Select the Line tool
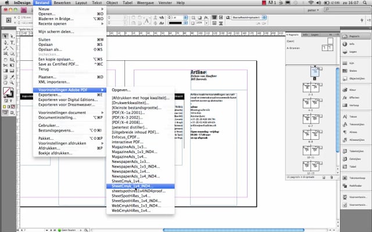This screenshot has height=232, width=372. point(12,48)
